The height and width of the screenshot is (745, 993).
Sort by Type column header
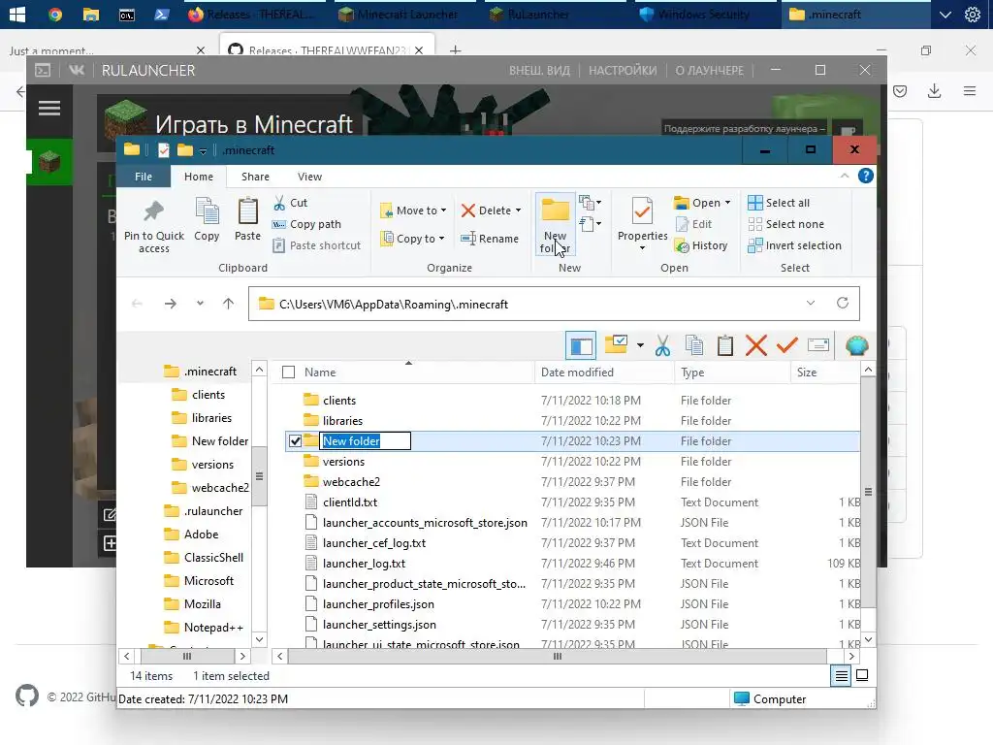click(732, 372)
